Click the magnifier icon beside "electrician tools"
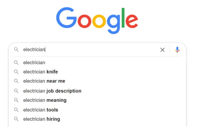The width and height of the screenshot is (198, 127). pyautogui.click(x=16, y=110)
